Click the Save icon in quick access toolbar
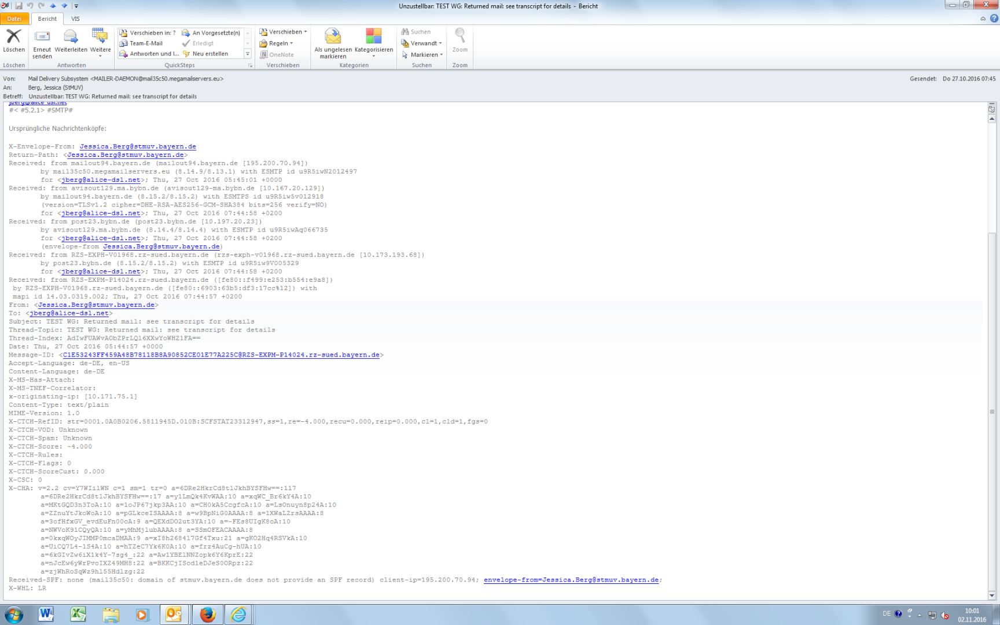This screenshot has width=1000, height=625. click(x=19, y=6)
